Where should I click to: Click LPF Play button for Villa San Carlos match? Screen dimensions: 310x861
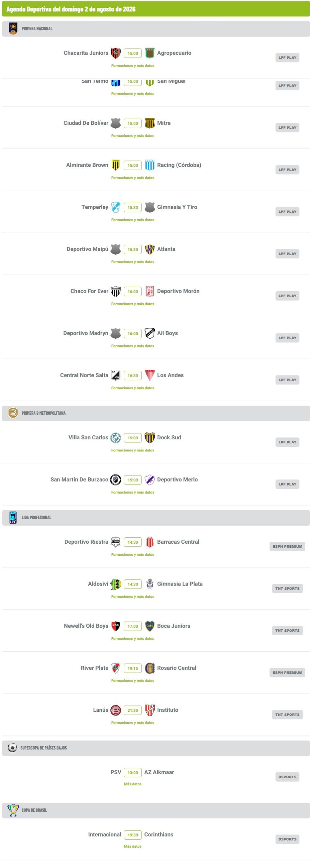point(287,442)
